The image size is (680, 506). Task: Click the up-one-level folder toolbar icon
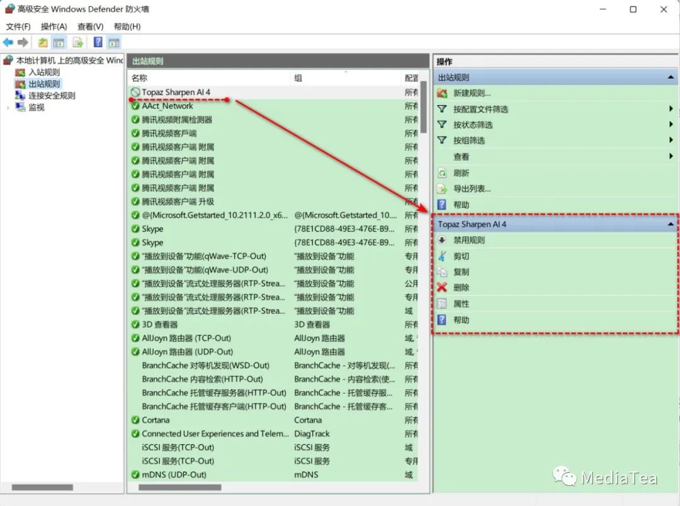pyautogui.click(x=43, y=43)
